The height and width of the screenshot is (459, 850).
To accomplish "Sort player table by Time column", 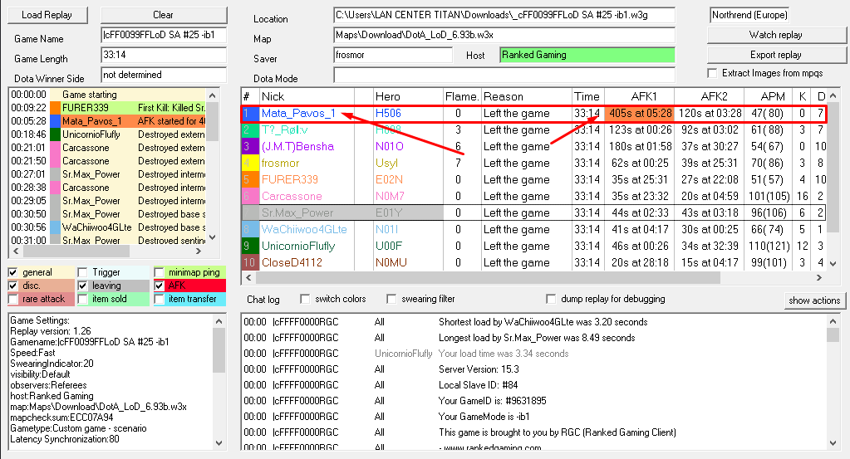I will pyautogui.click(x=587, y=96).
